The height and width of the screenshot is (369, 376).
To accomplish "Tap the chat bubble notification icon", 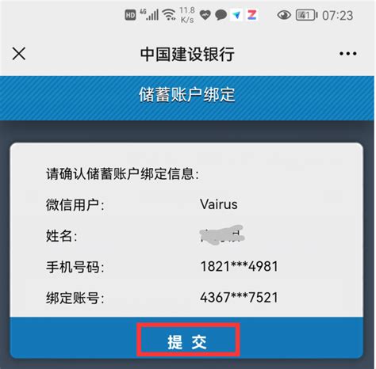I will [x=221, y=15].
